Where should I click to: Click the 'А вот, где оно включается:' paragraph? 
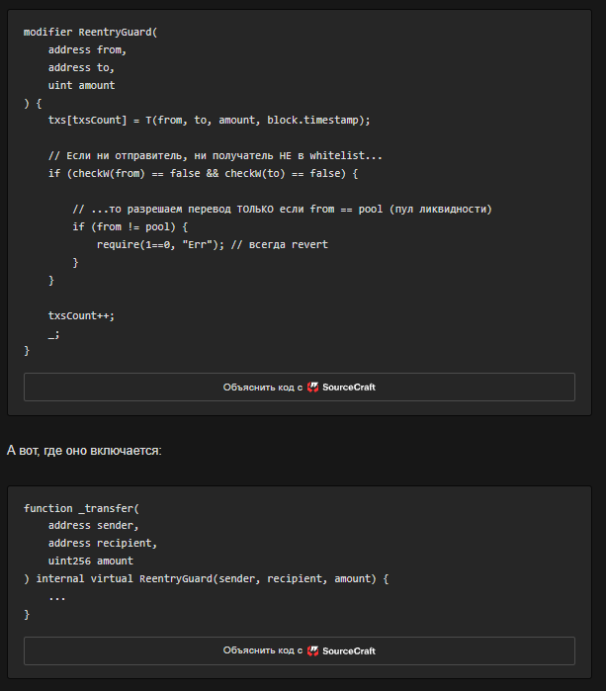click(x=84, y=451)
